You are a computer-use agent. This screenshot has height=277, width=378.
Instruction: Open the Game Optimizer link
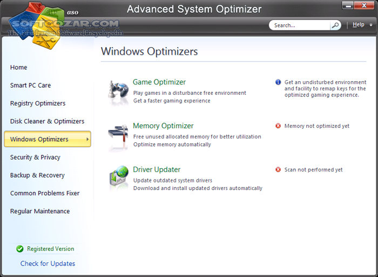pos(159,82)
